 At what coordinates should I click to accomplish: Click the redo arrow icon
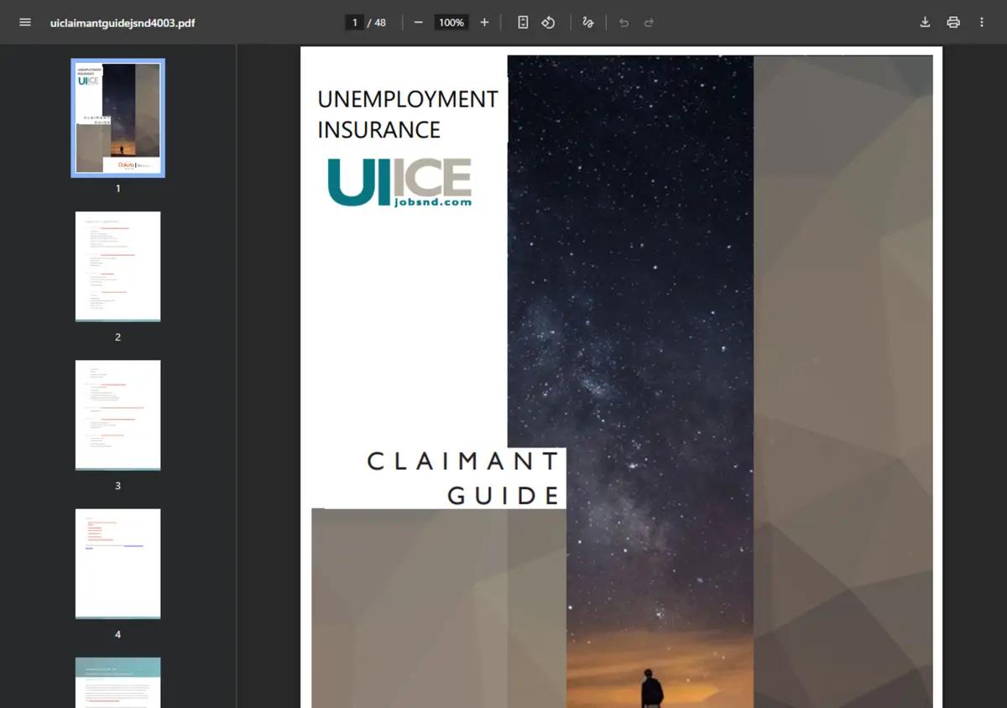tap(649, 23)
